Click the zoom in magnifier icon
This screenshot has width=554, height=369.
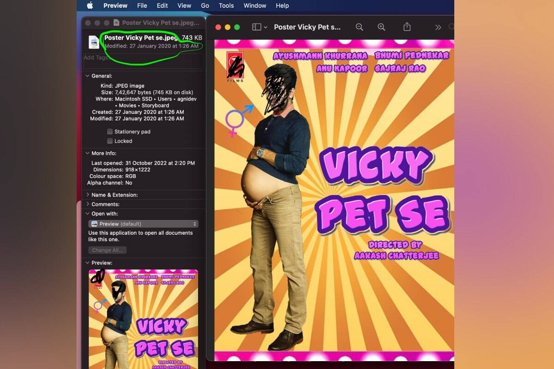point(381,27)
